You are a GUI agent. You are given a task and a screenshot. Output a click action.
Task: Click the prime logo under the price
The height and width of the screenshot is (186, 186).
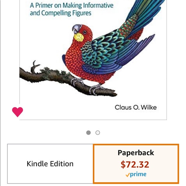[136, 174]
